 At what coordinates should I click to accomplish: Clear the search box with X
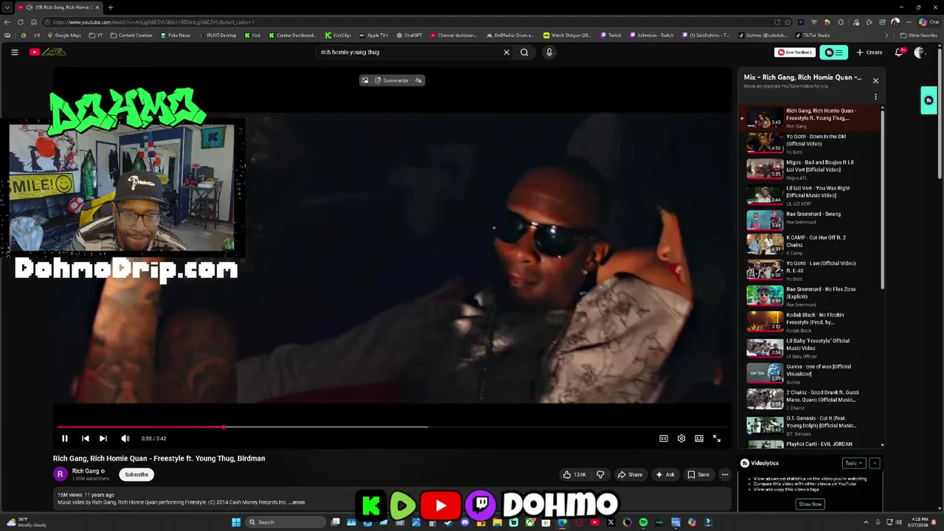[507, 52]
